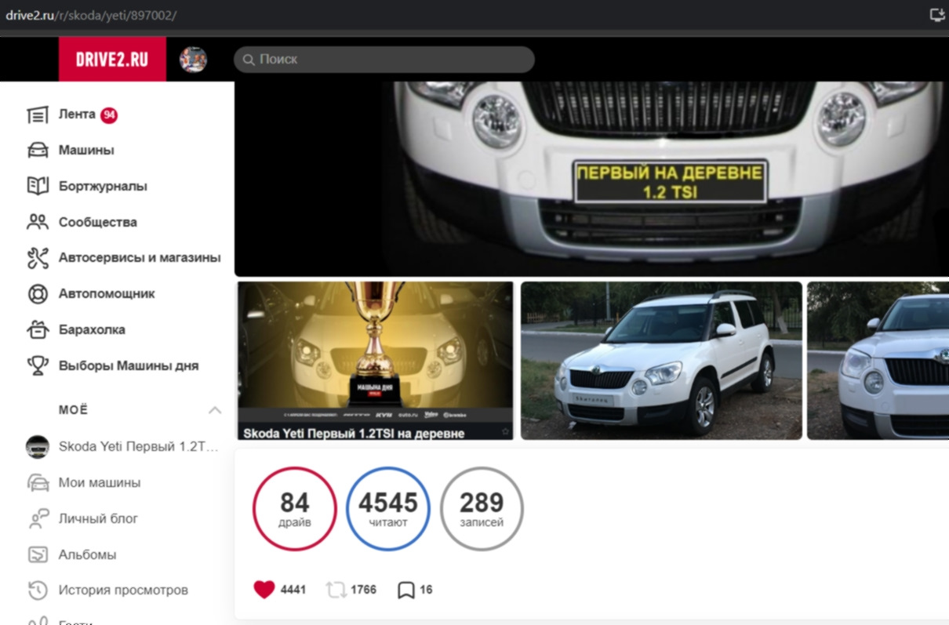Open Автопомощник section
This screenshot has width=949, height=625.
click(x=107, y=294)
